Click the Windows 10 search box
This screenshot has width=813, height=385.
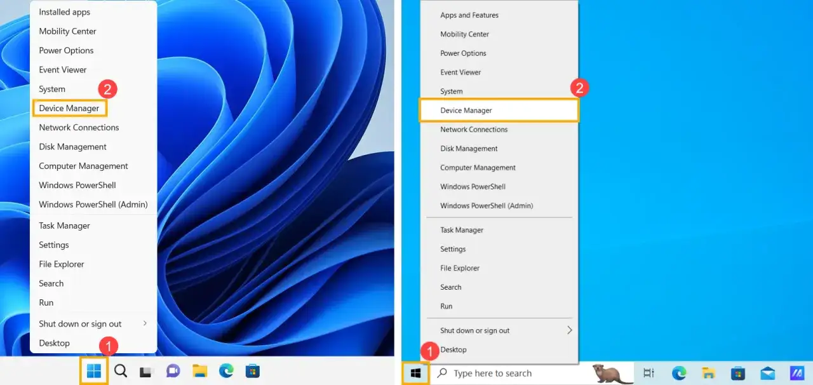coord(532,373)
